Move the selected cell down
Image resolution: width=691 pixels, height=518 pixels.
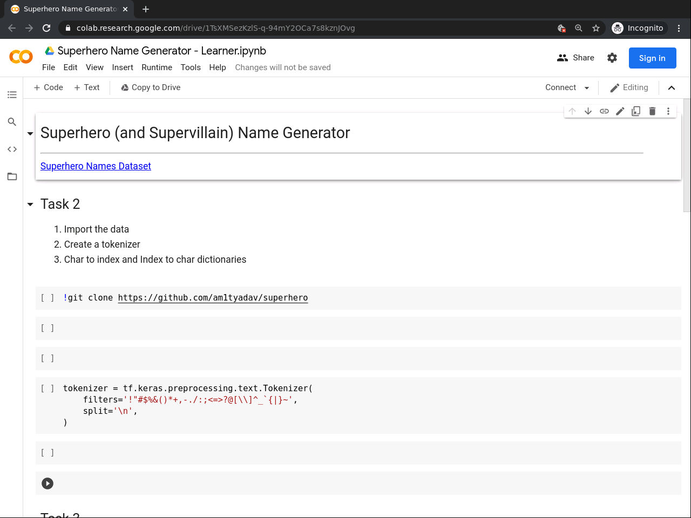(x=588, y=111)
